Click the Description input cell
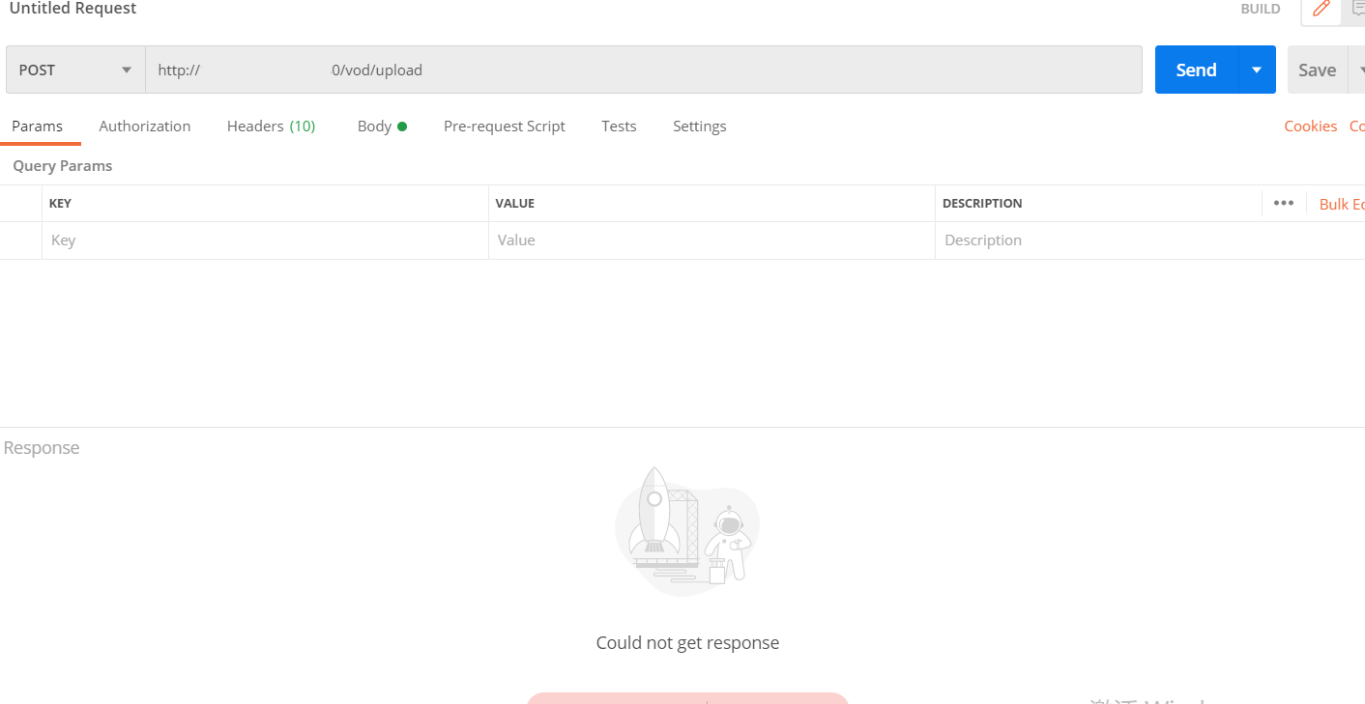1365x704 pixels. point(1149,240)
